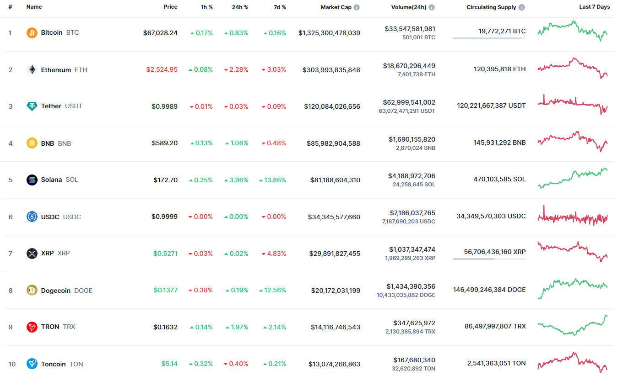Screen dimensions: 623x381
Task: Click the TRON red logo icon
Action: [x=32, y=327]
